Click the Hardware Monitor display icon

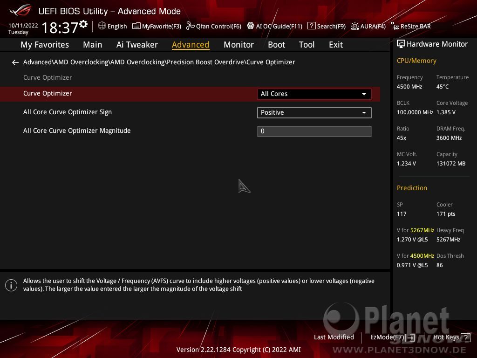coord(401,44)
